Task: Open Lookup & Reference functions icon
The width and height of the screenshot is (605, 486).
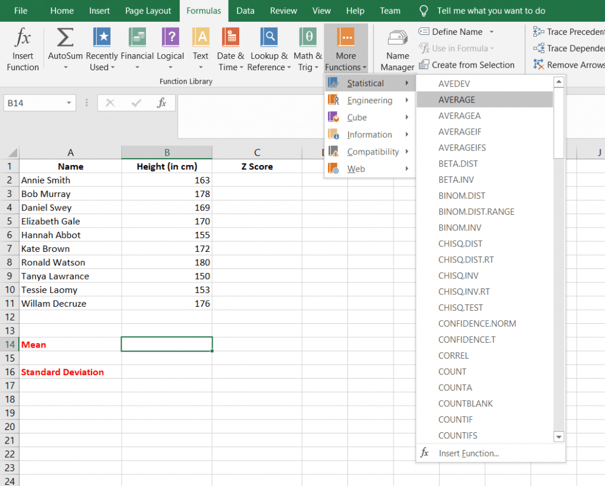Action: tap(269, 37)
